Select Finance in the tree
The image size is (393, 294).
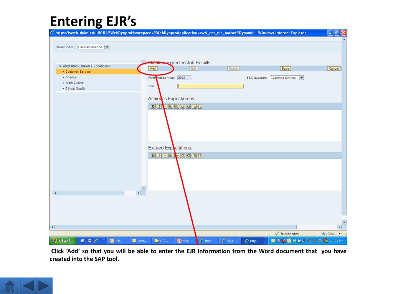(71, 77)
